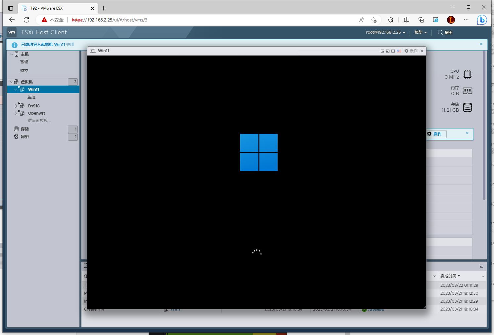The height and width of the screenshot is (335, 494).
Task: Click the 网络 network icon
Action: pos(16,136)
